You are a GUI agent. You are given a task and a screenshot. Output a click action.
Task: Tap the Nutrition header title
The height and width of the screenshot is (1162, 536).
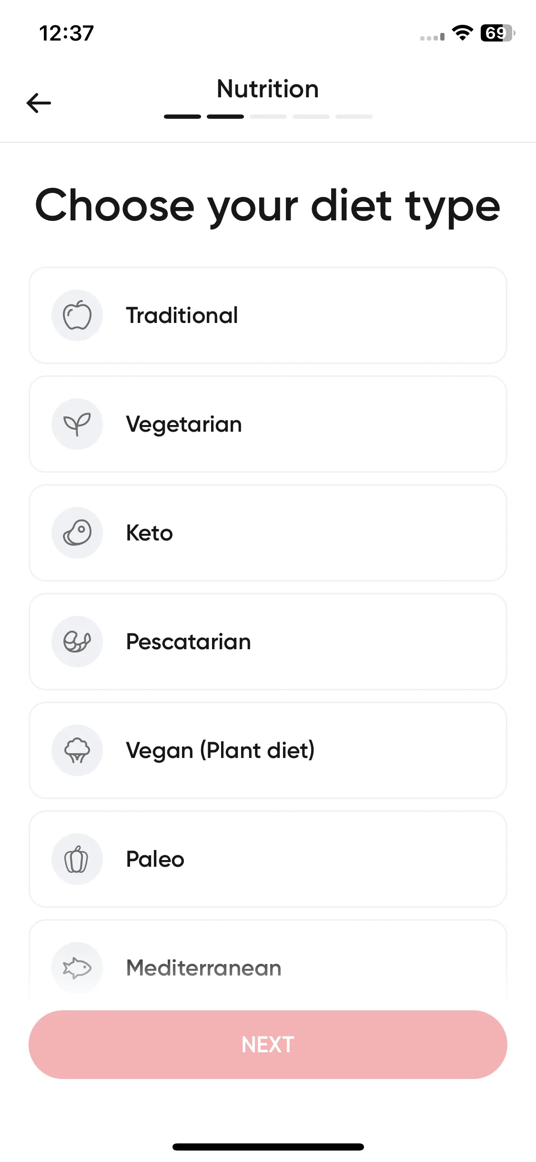268,89
